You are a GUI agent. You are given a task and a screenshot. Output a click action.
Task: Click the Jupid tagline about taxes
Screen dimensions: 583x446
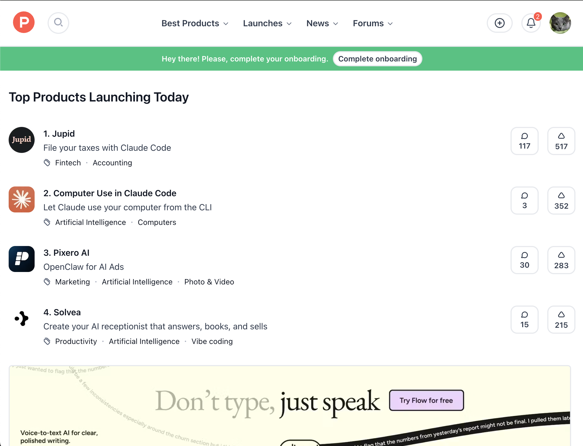[107, 148]
